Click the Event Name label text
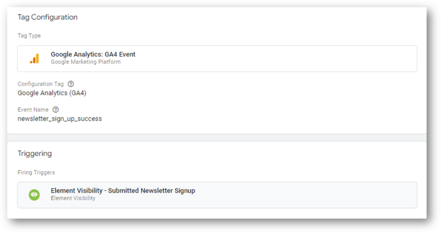The width and height of the screenshot is (441, 233). coord(33,109)
